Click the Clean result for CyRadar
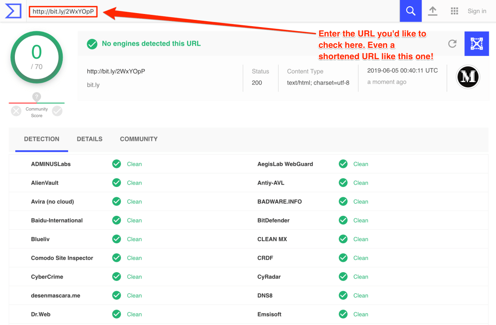The image size is (496, 325). pyautogui.click(x=361, y=277)
